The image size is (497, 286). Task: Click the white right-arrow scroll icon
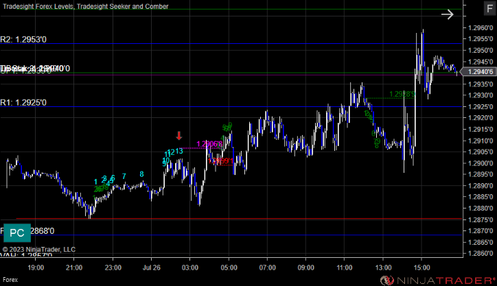[448, 14]
